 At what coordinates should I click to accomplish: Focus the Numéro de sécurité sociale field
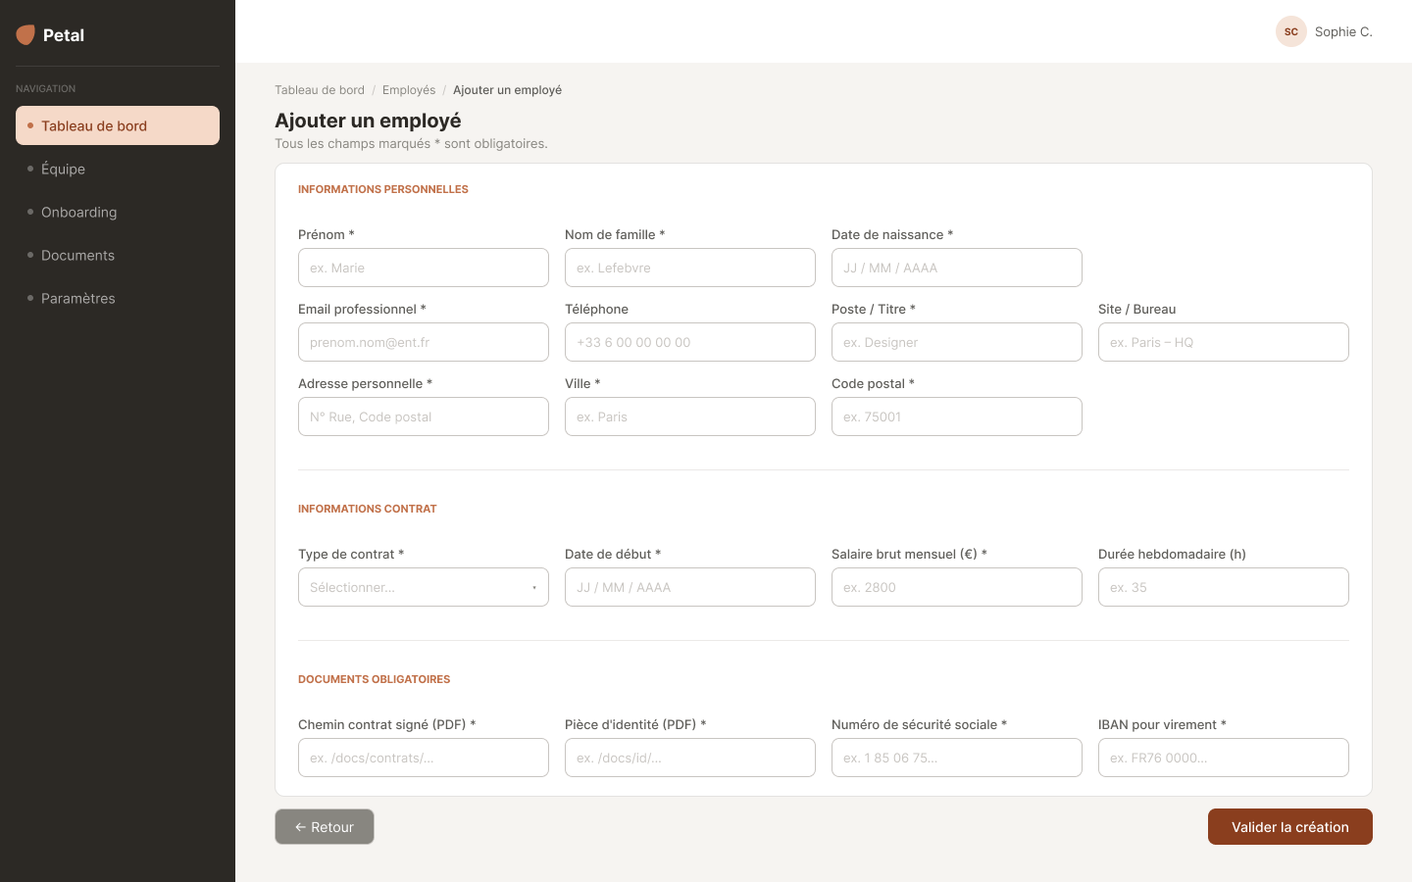(957, 758)
